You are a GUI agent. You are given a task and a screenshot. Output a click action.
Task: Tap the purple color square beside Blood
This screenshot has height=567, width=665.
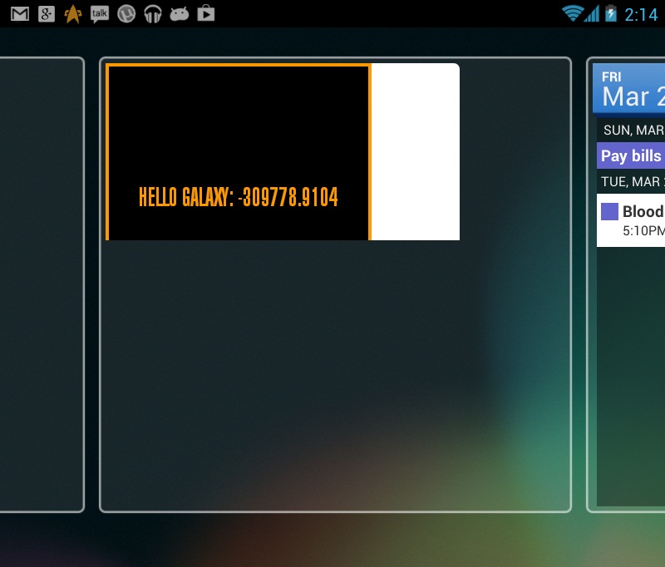point(609,212)
